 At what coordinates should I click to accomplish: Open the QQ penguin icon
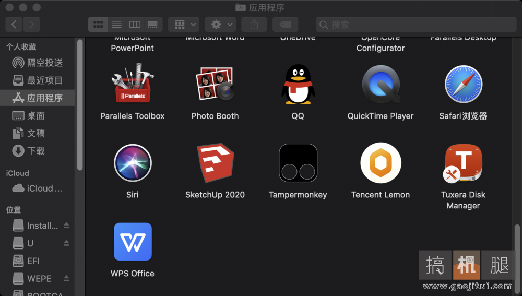coord(298,84)
